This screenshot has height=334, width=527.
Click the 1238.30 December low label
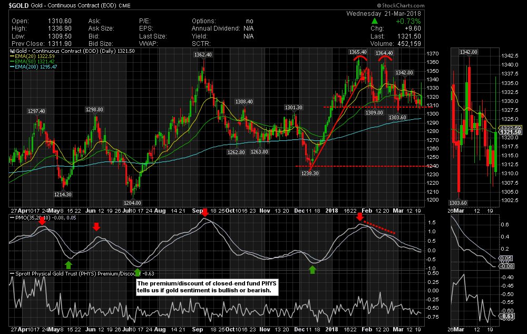pos(309,173)
